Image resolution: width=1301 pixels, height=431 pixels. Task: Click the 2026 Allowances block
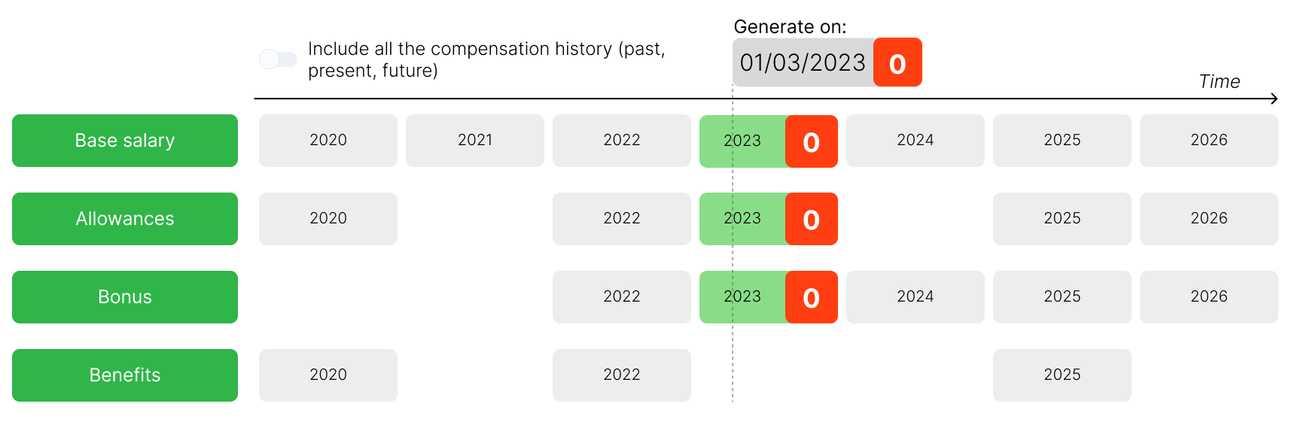click(x=1209, y=219)
